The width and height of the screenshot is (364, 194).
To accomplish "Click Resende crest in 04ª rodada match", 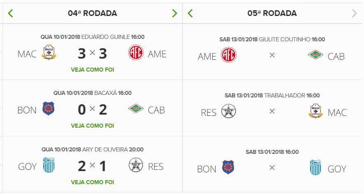I will [x=136, y=166].
